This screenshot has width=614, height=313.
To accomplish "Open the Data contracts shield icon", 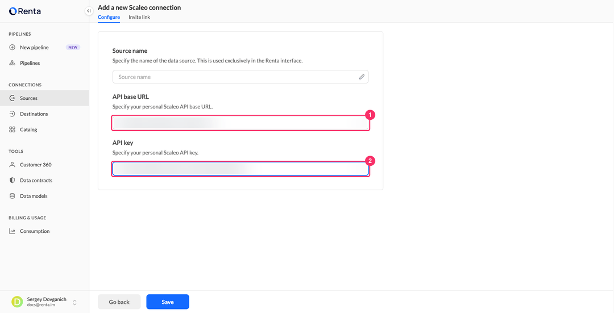I will coord(12,181).
